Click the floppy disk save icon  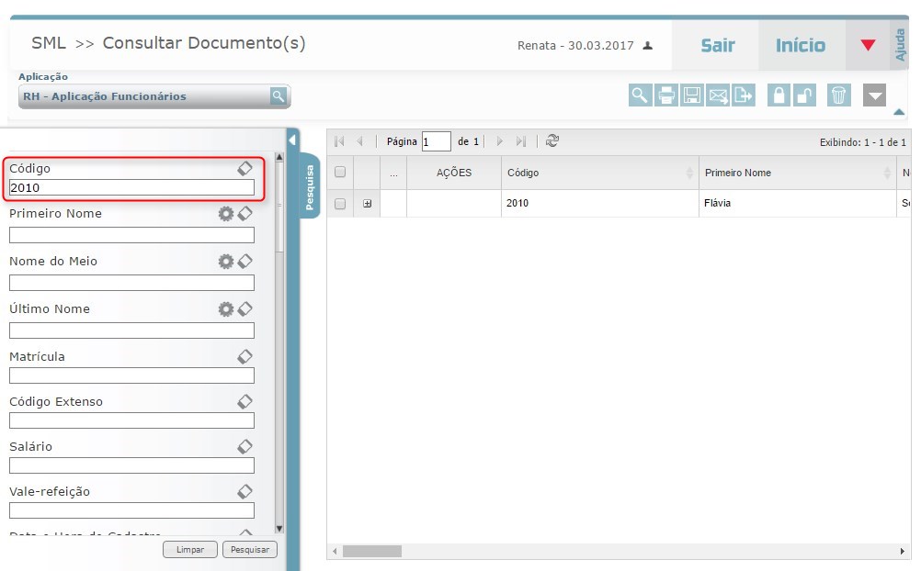(x=692, y=95)
